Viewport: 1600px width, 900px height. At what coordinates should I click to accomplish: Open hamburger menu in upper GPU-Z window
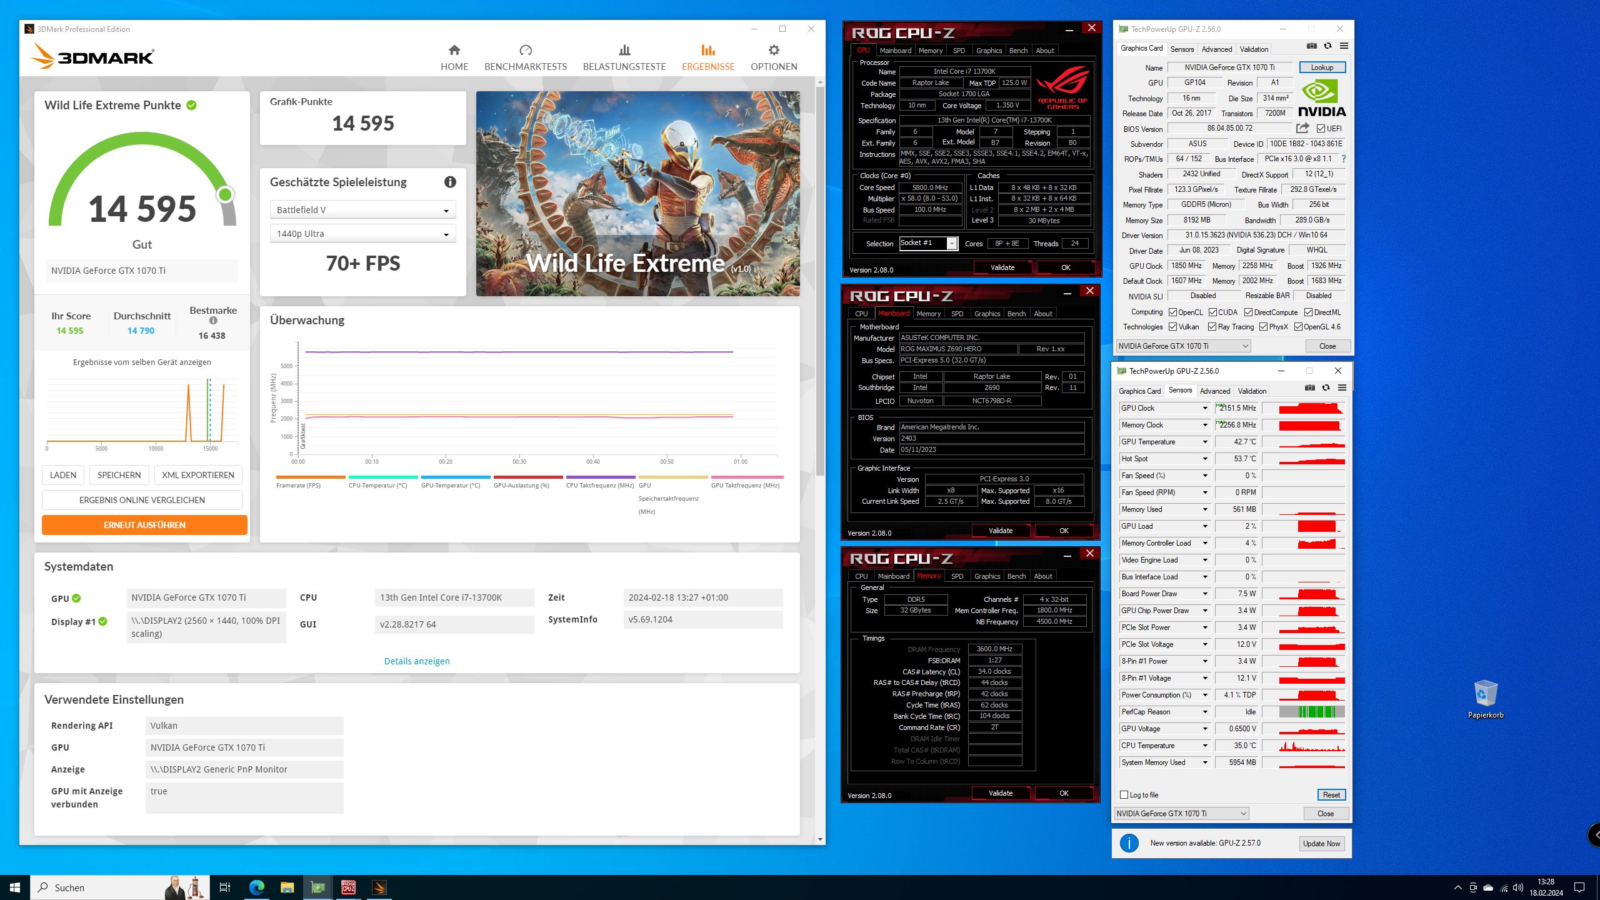pos(1344,46)
